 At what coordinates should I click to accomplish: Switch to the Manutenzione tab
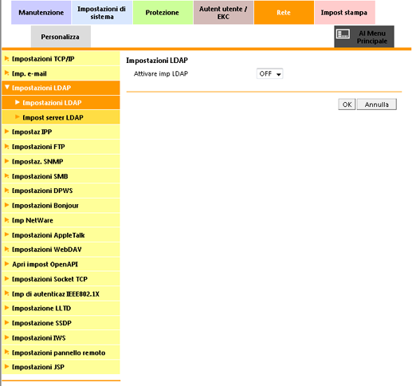tap(41, 13)
